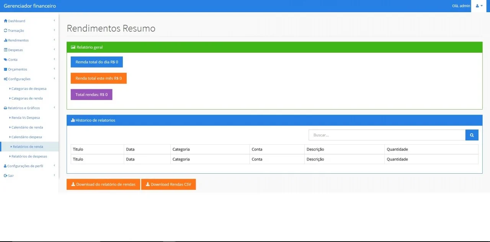Click the Orçamentos icon in sidebar

pyautogui.click(x=5, y=69)
